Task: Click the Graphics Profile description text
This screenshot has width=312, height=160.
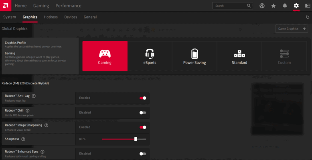Action: click(x=33, y=47)
